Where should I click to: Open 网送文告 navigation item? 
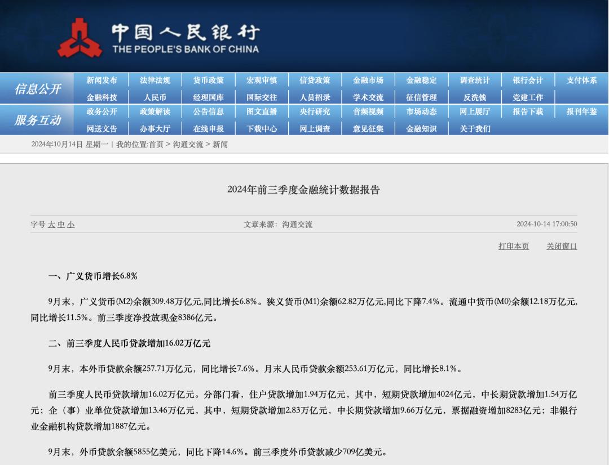tap(101, 129)
